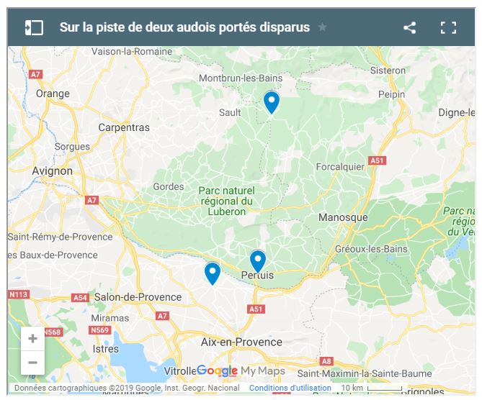Select the blue marker on Pertuis

258,262
